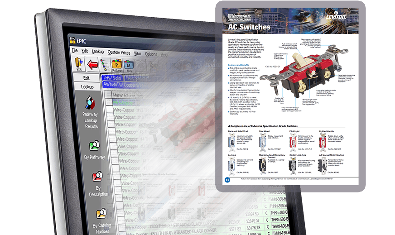The height and width of the screenshot is (235, 395).
Task: Click the Lookup sidebar button
Action: [x=87, y=86]
